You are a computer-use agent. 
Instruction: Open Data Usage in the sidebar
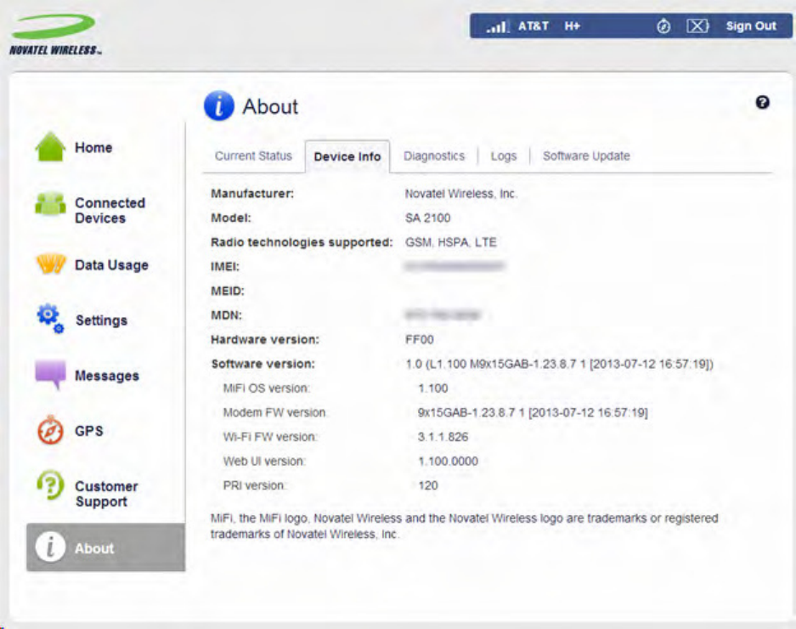pyautogui.click(x=111, y=265)
